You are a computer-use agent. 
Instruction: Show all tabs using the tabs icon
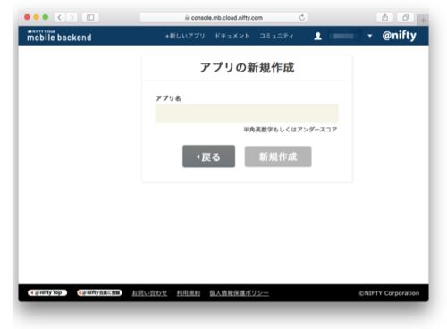click(405, 18)
